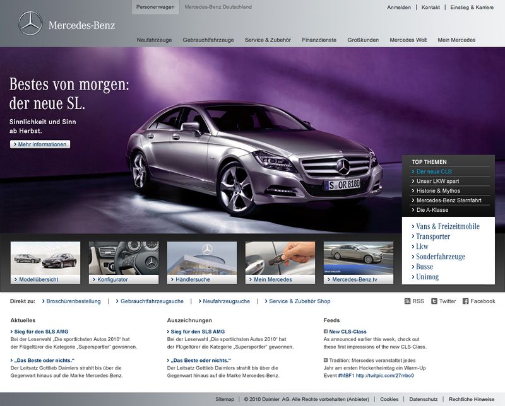This screenshot has width=505, height=406.
Task: Go to Unimog section
Action: pyautogui.click(x=425, y=277)
